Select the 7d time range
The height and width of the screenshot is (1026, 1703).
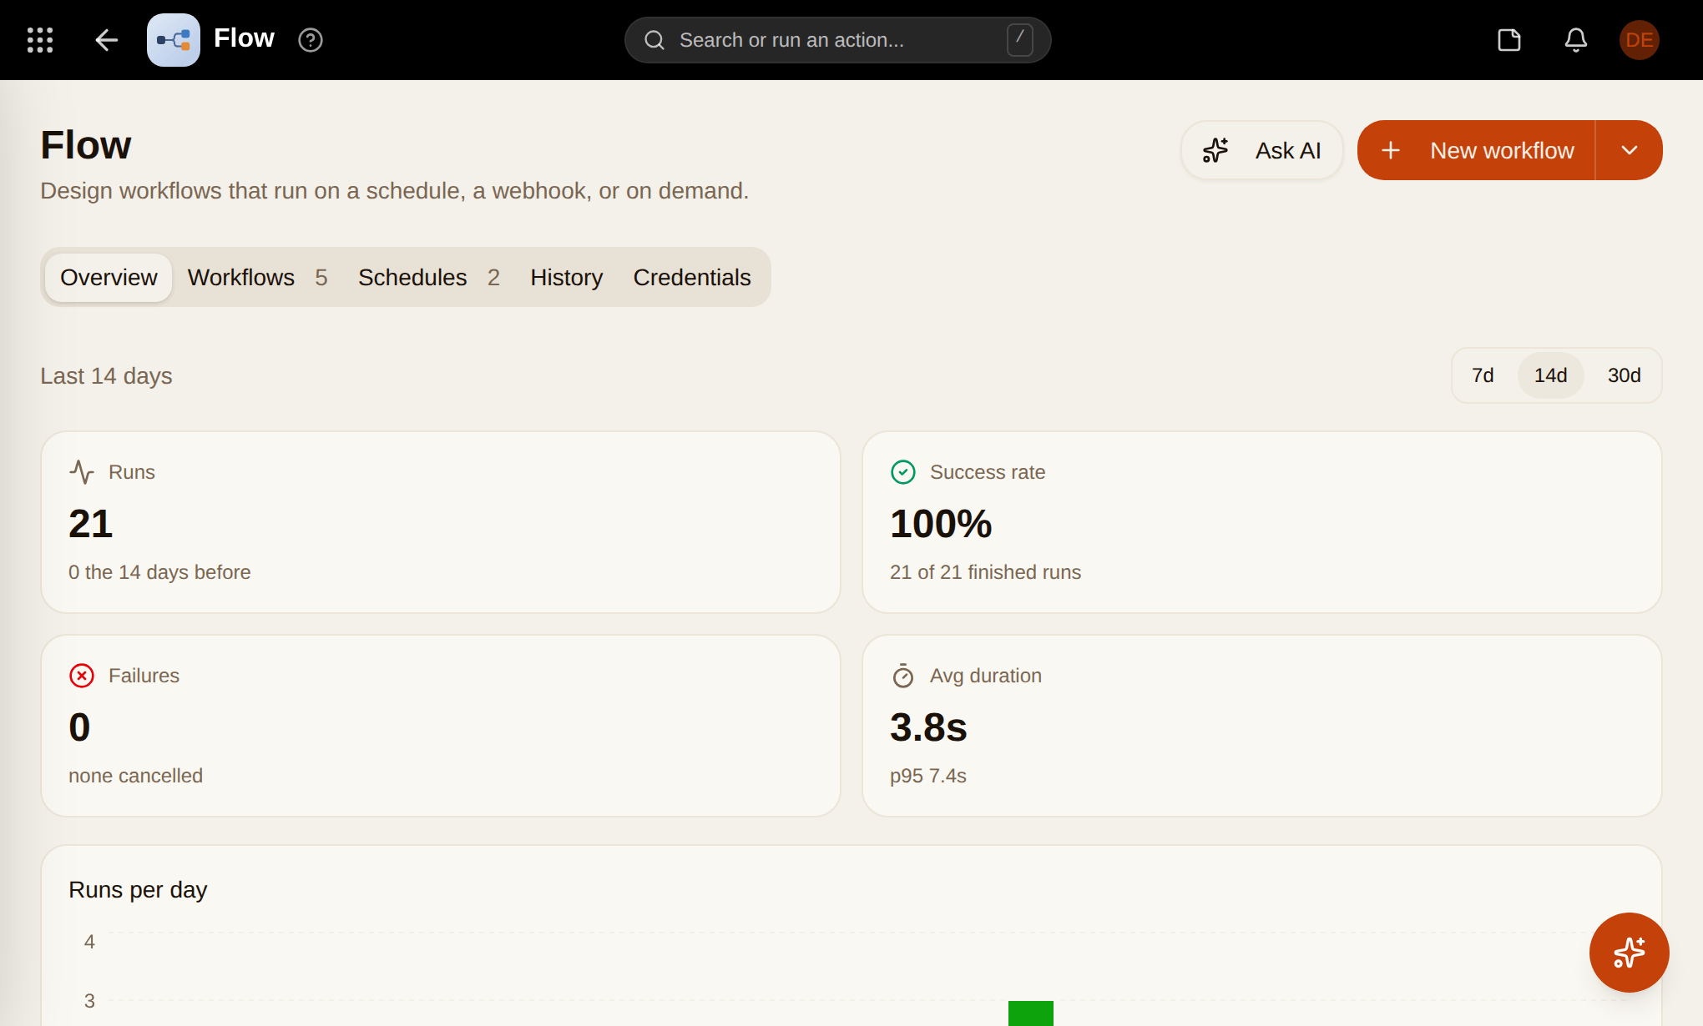click(1483, 375)
